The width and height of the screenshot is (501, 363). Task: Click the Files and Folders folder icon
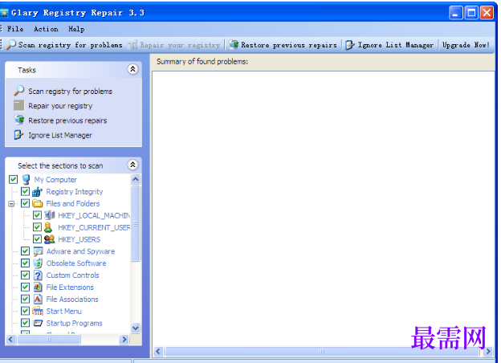[x=38, y=203]
